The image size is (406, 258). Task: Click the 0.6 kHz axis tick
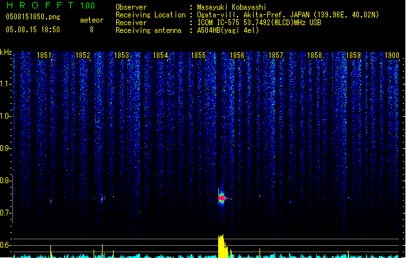click(5, 245)
